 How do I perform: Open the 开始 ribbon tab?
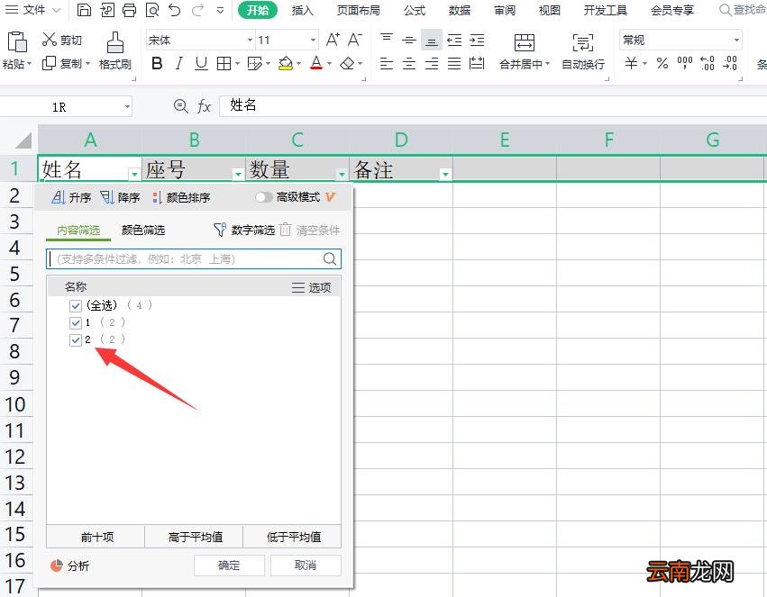pos(257,10)
